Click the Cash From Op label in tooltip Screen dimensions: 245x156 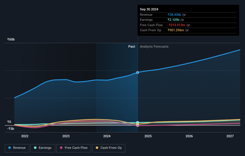tap(150, 30)
